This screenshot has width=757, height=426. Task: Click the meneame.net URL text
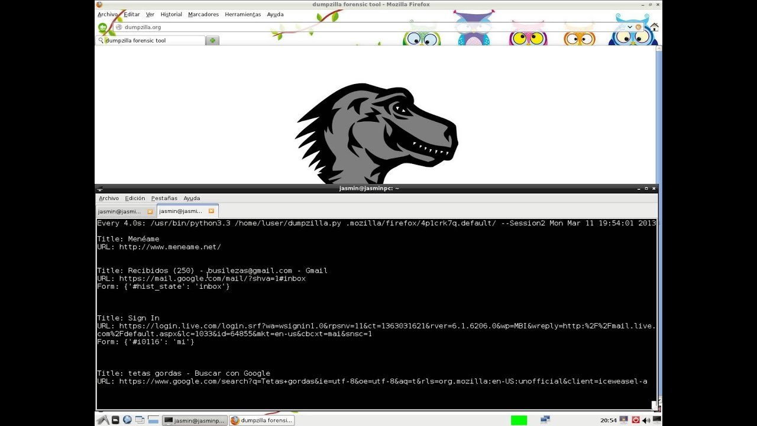170,247
